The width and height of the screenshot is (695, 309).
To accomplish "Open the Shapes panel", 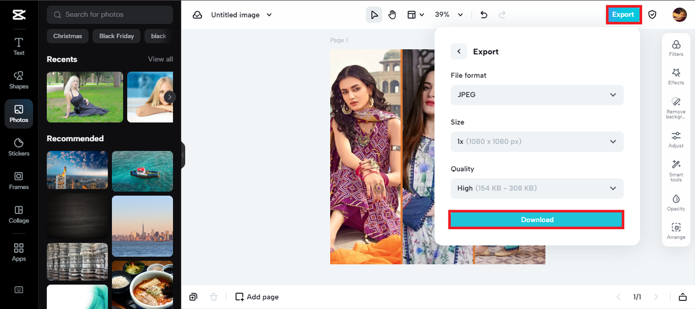I will click(19, 80).
